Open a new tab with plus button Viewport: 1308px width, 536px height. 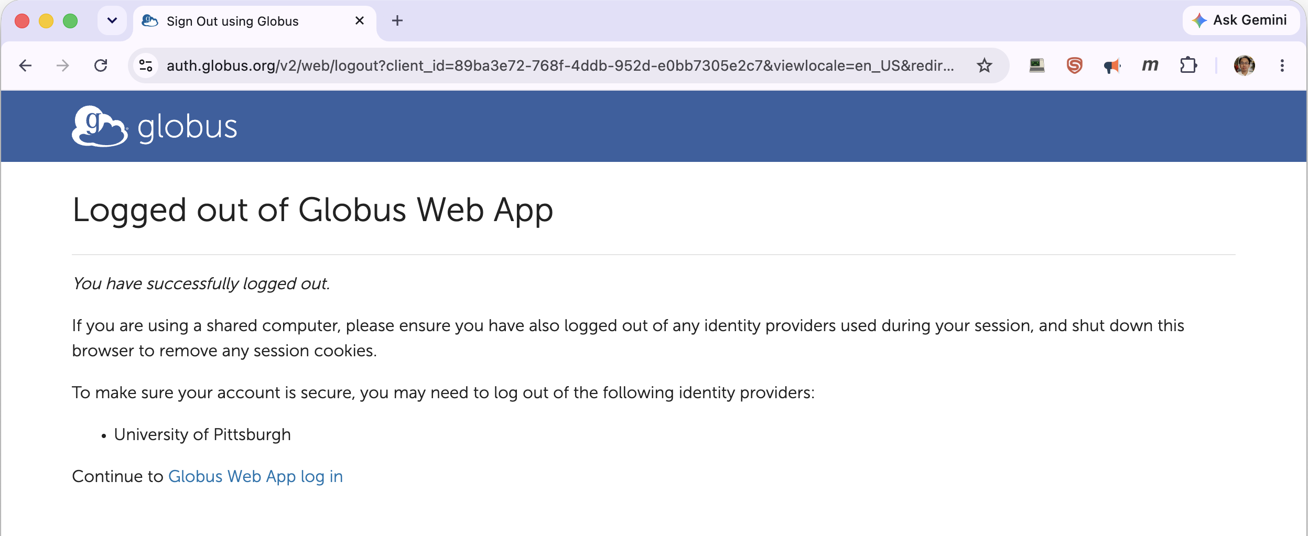(397, 20)
